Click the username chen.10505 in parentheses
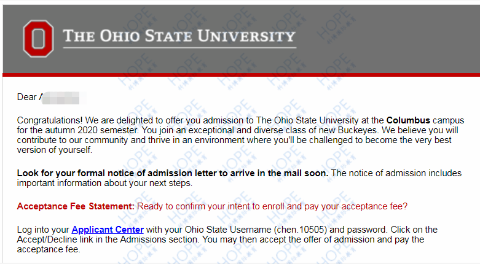Image resolution: width=480 pixels, height=264 pixels. click(301, 230)
